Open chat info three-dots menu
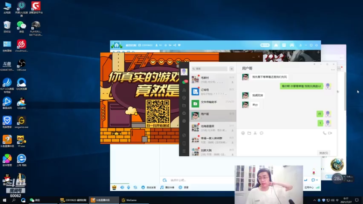Screen dimensions: 363x204 click(333, 69)
